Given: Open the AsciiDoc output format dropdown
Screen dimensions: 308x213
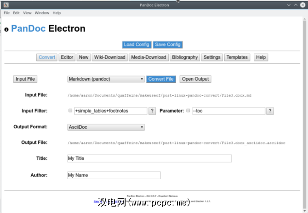Looking at the screenshot, I should point(106,127).
